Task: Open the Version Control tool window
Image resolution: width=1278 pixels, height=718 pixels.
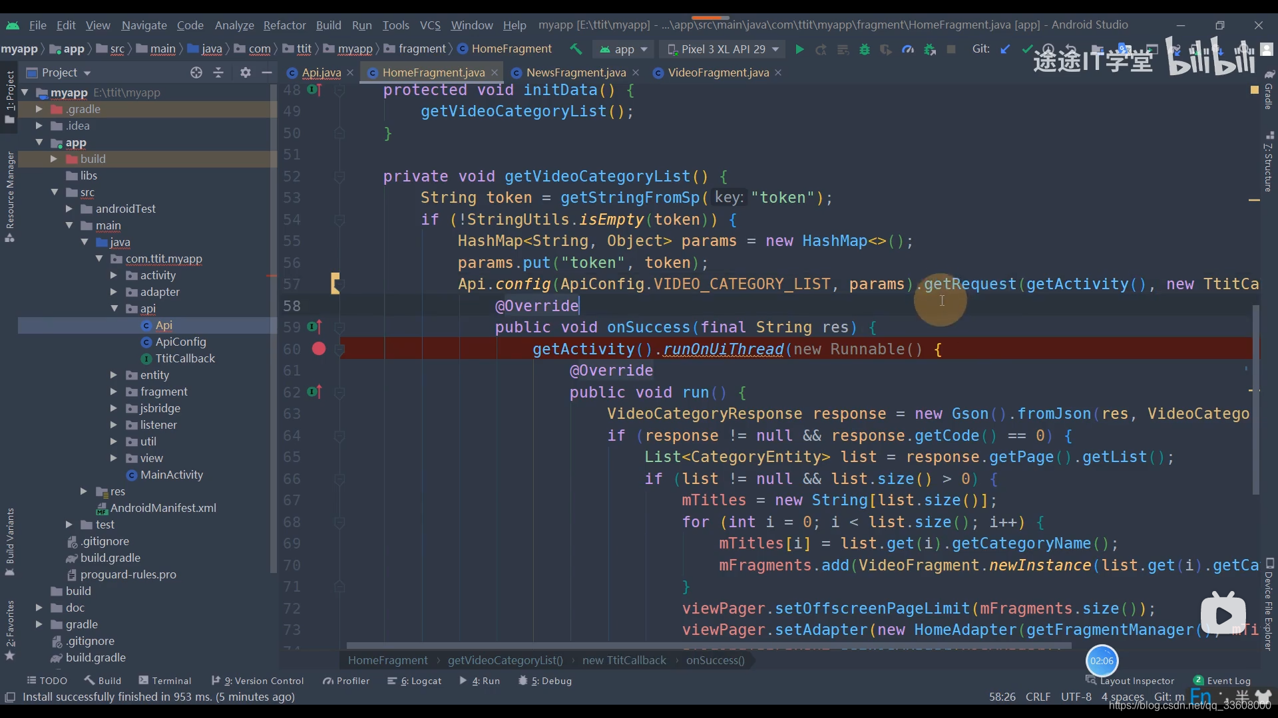Action: pos(258,681)
